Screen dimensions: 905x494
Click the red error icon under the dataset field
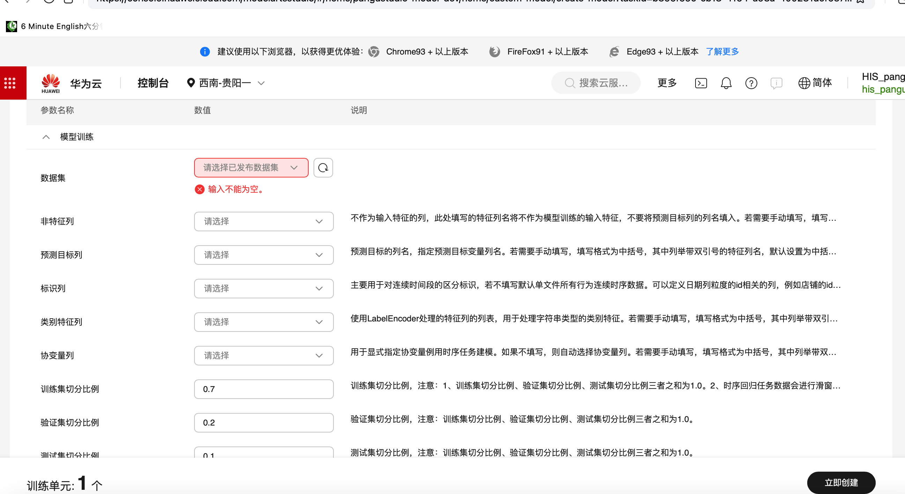coord(200,189)
